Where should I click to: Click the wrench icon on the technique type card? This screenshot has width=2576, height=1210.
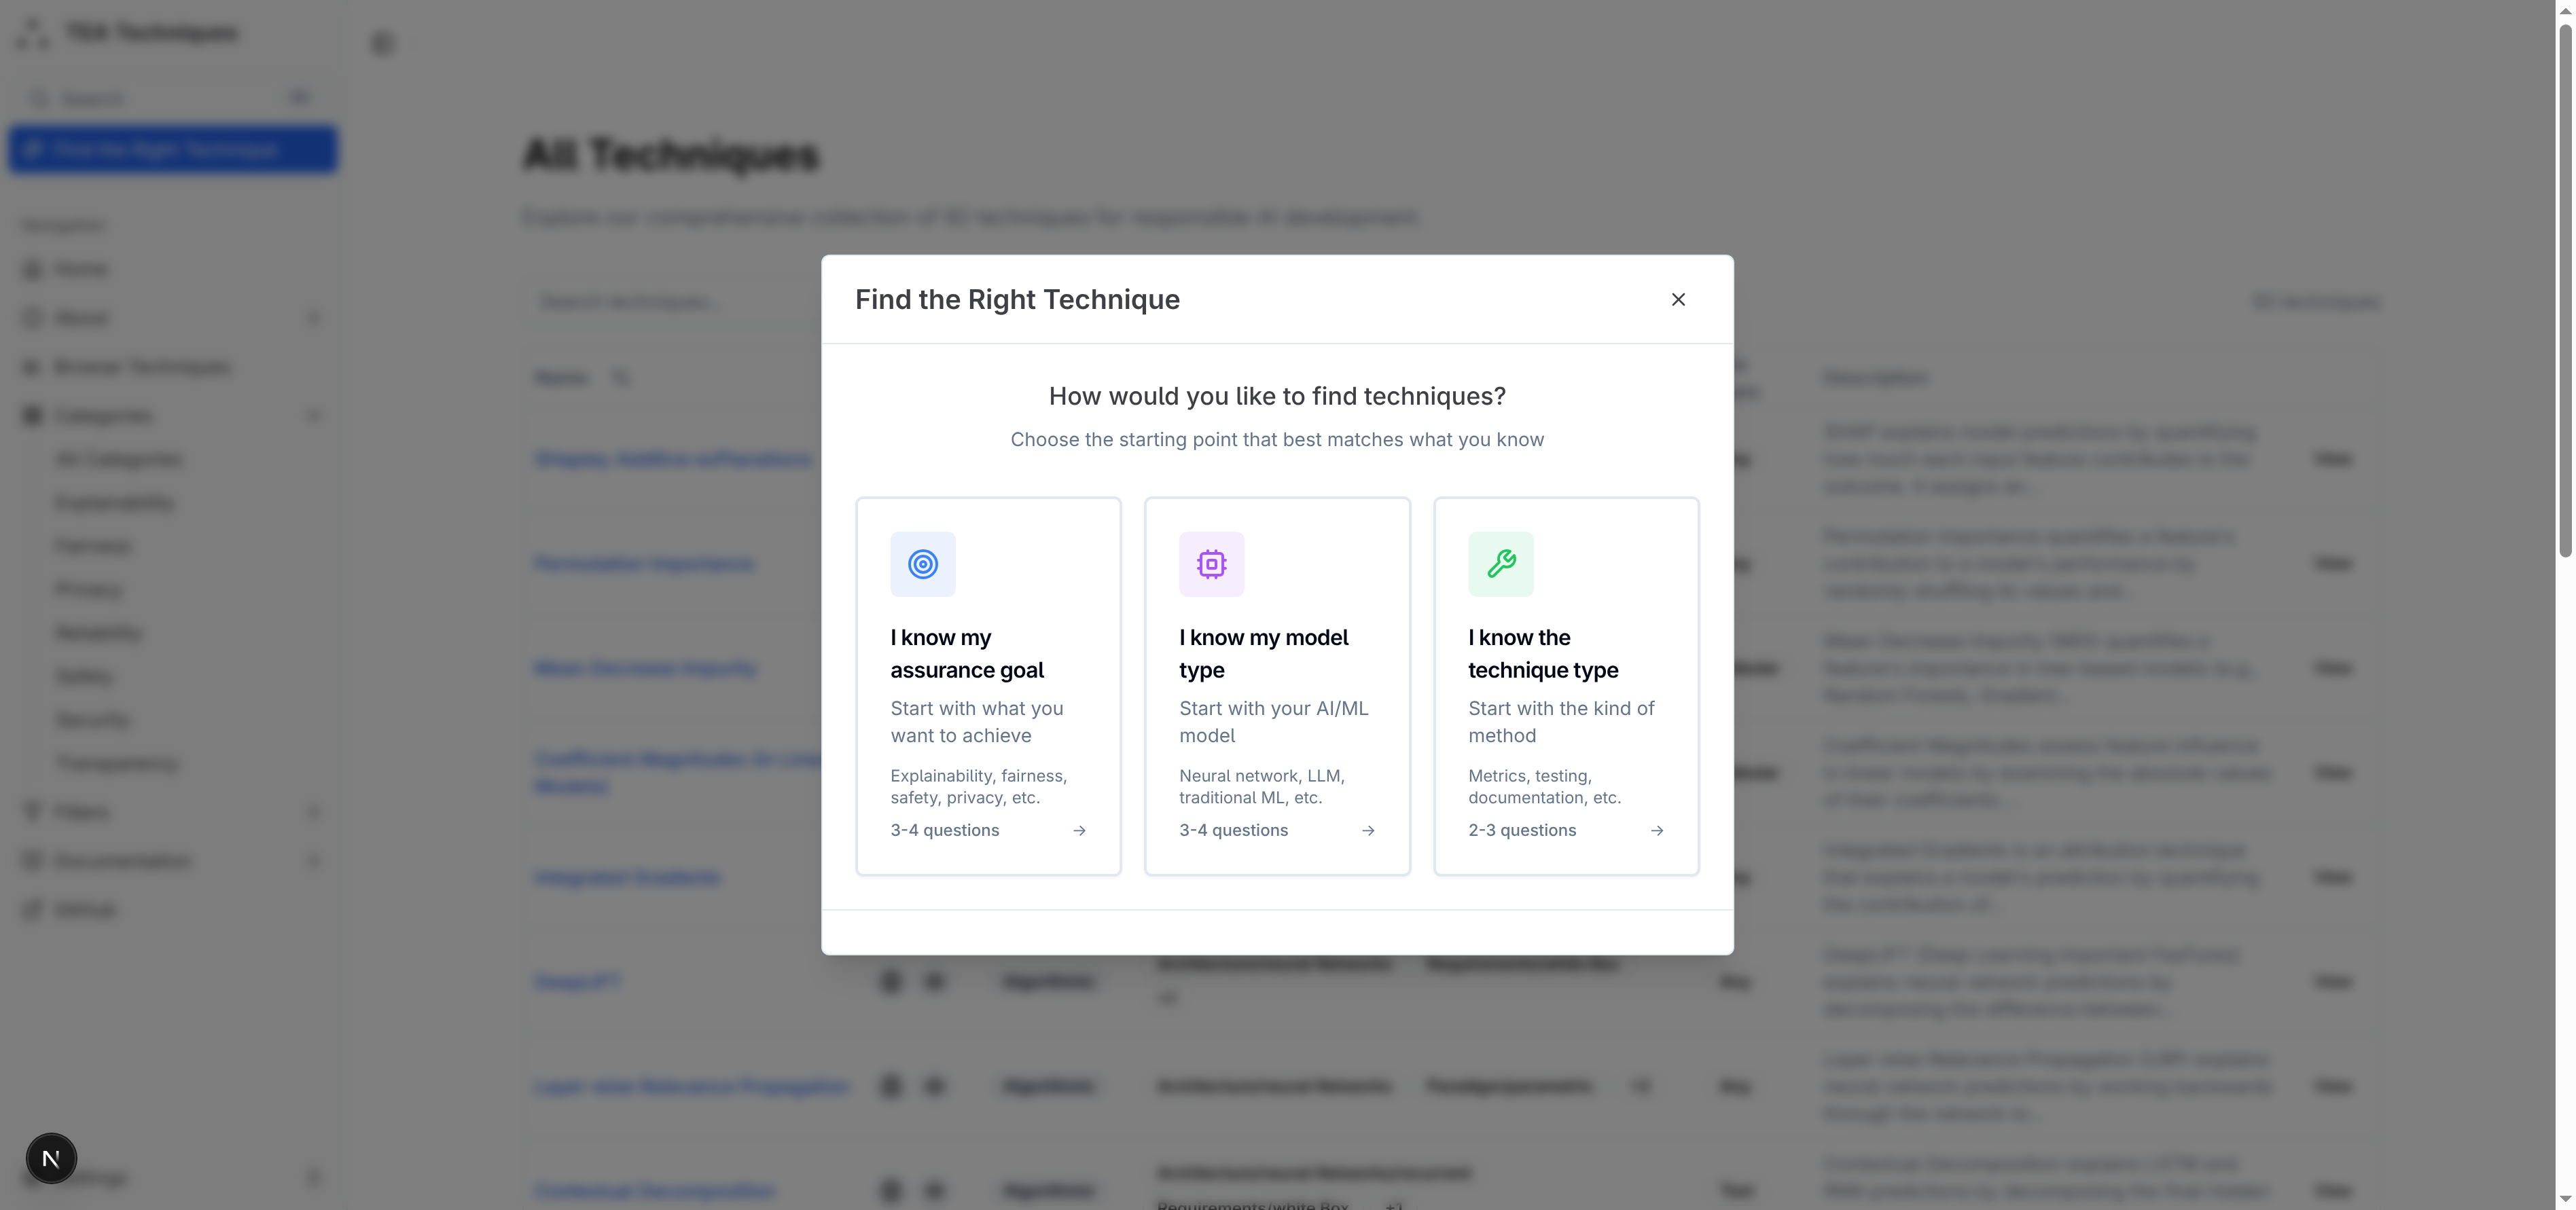tap(1501, 564)
